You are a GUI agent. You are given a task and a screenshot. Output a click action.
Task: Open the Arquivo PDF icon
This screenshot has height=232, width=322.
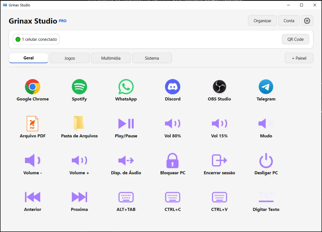[x=32, y=123]
